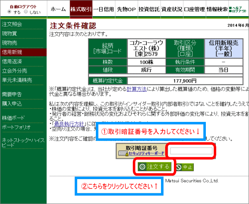The height and width of the screenshot is (204, 249).
Task: Select auto logout 'しない' radio button
Action: click(x=26, y=12)
